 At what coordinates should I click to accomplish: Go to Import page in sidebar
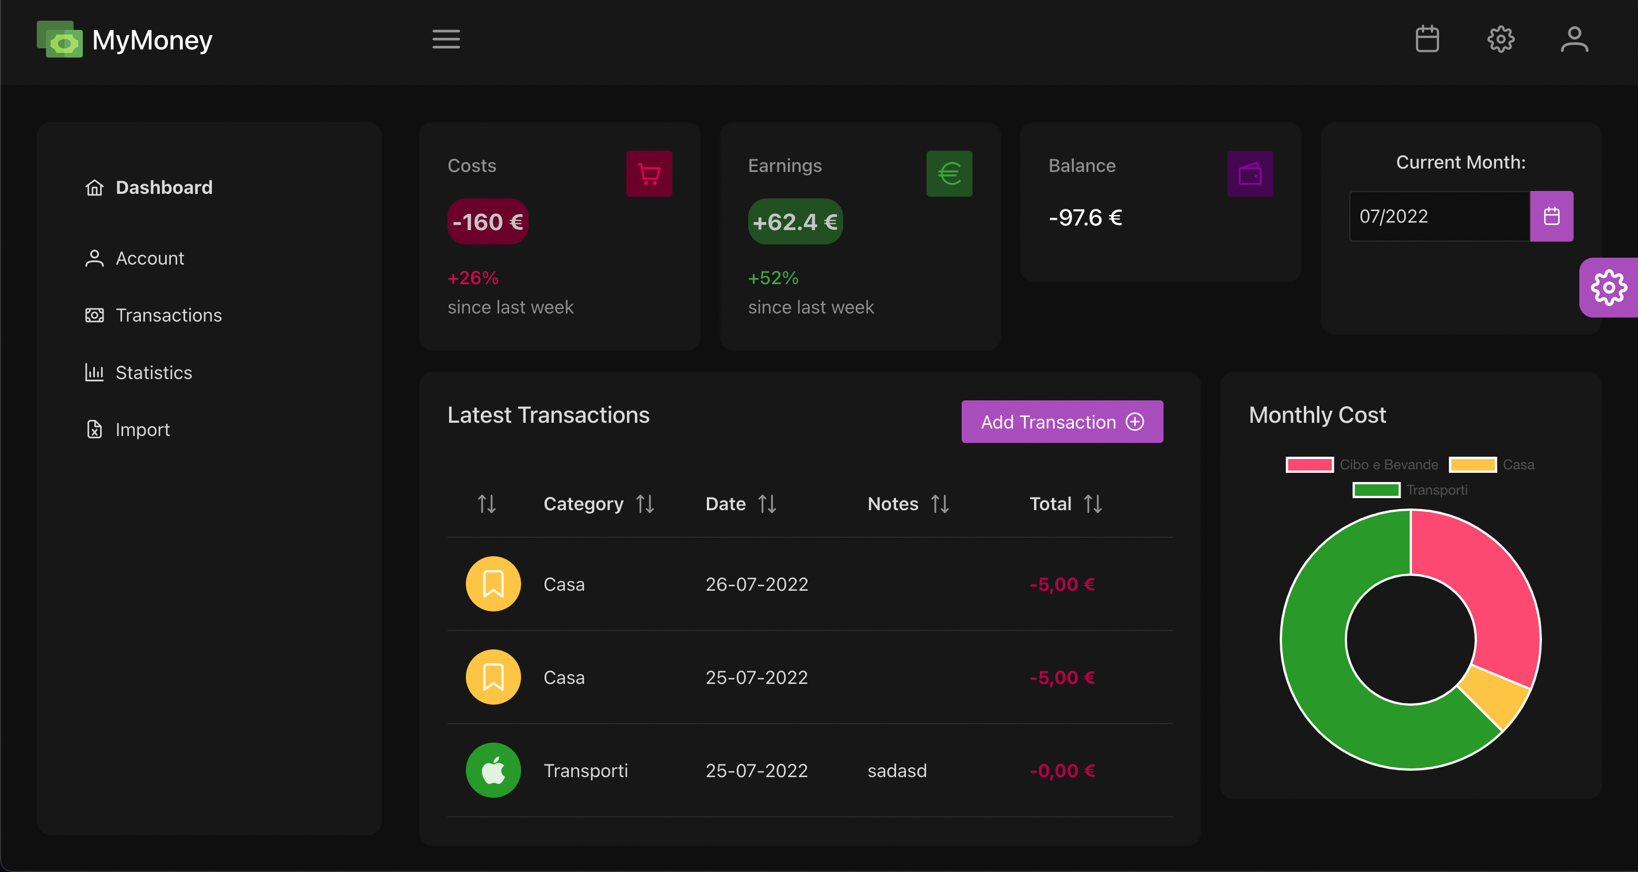pyautogui.click(x=143, y=430)
